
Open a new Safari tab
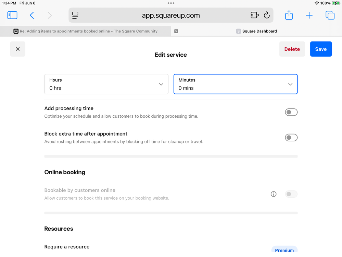click(309, 15)
